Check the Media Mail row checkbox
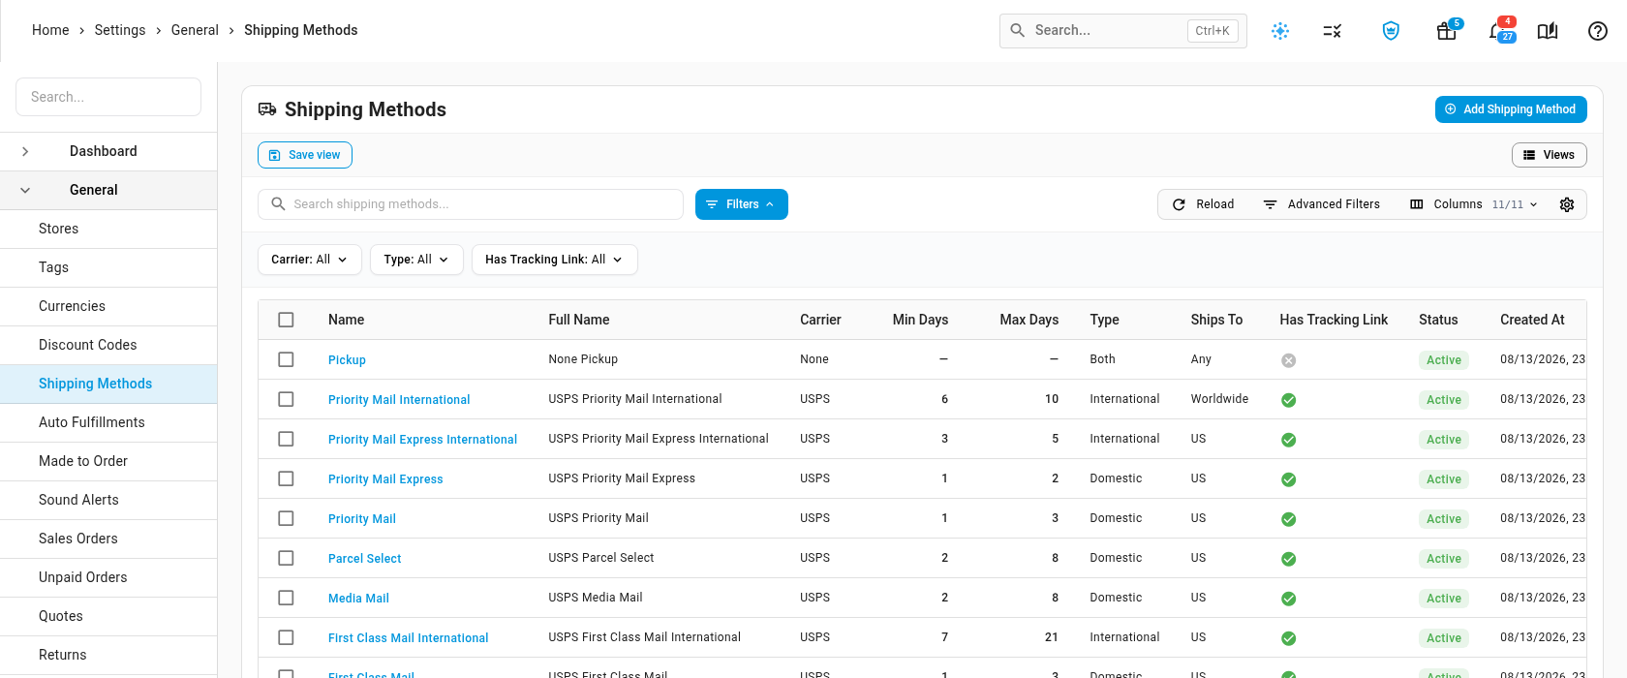This screenshot has width=1627, height=678. [286, 598]
